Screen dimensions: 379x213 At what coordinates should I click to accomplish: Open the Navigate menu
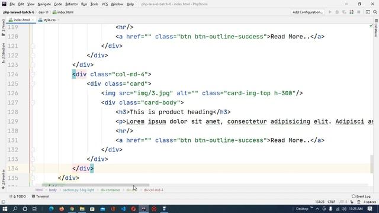point(44,4)
